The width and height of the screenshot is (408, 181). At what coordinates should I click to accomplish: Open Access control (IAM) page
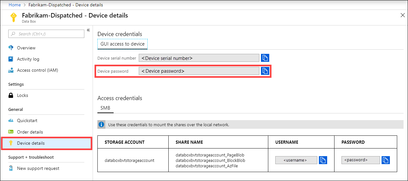[x=37, y=70]
